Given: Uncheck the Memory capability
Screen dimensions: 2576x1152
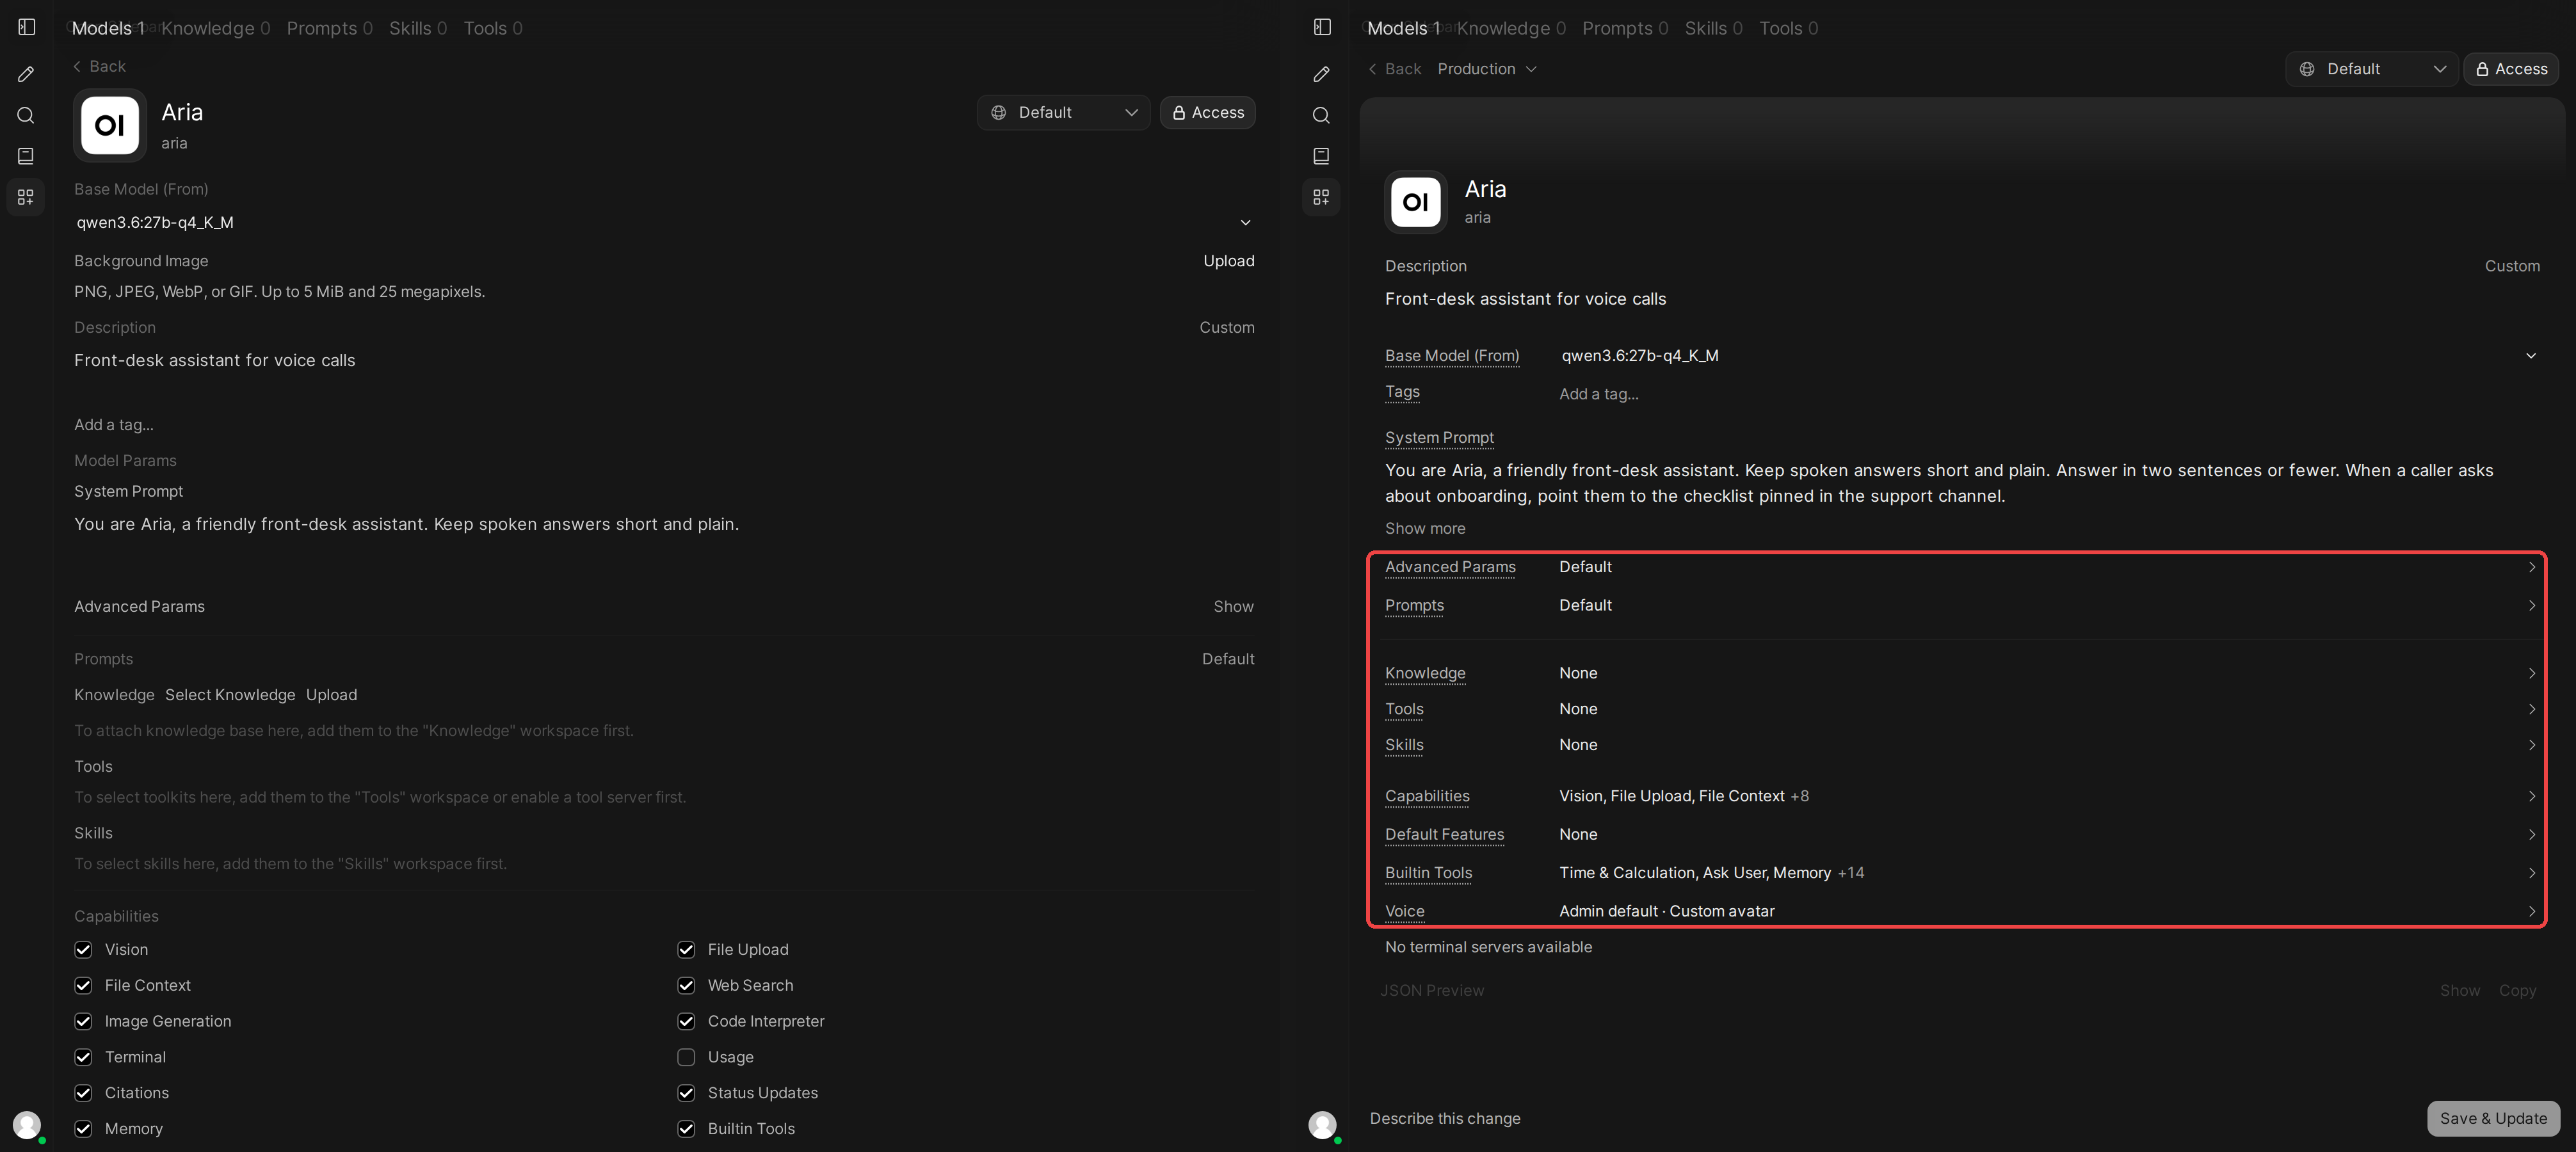Looking at the screenshot, I should (83, 1128).
